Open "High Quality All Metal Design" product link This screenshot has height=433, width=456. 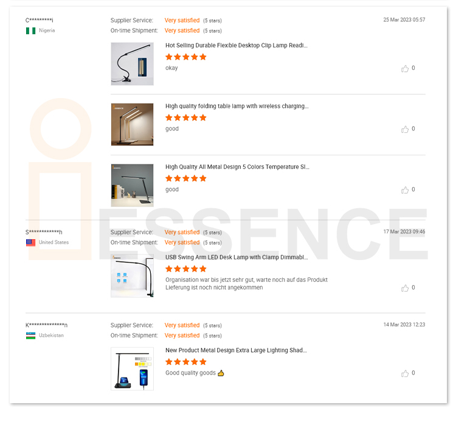237,167
